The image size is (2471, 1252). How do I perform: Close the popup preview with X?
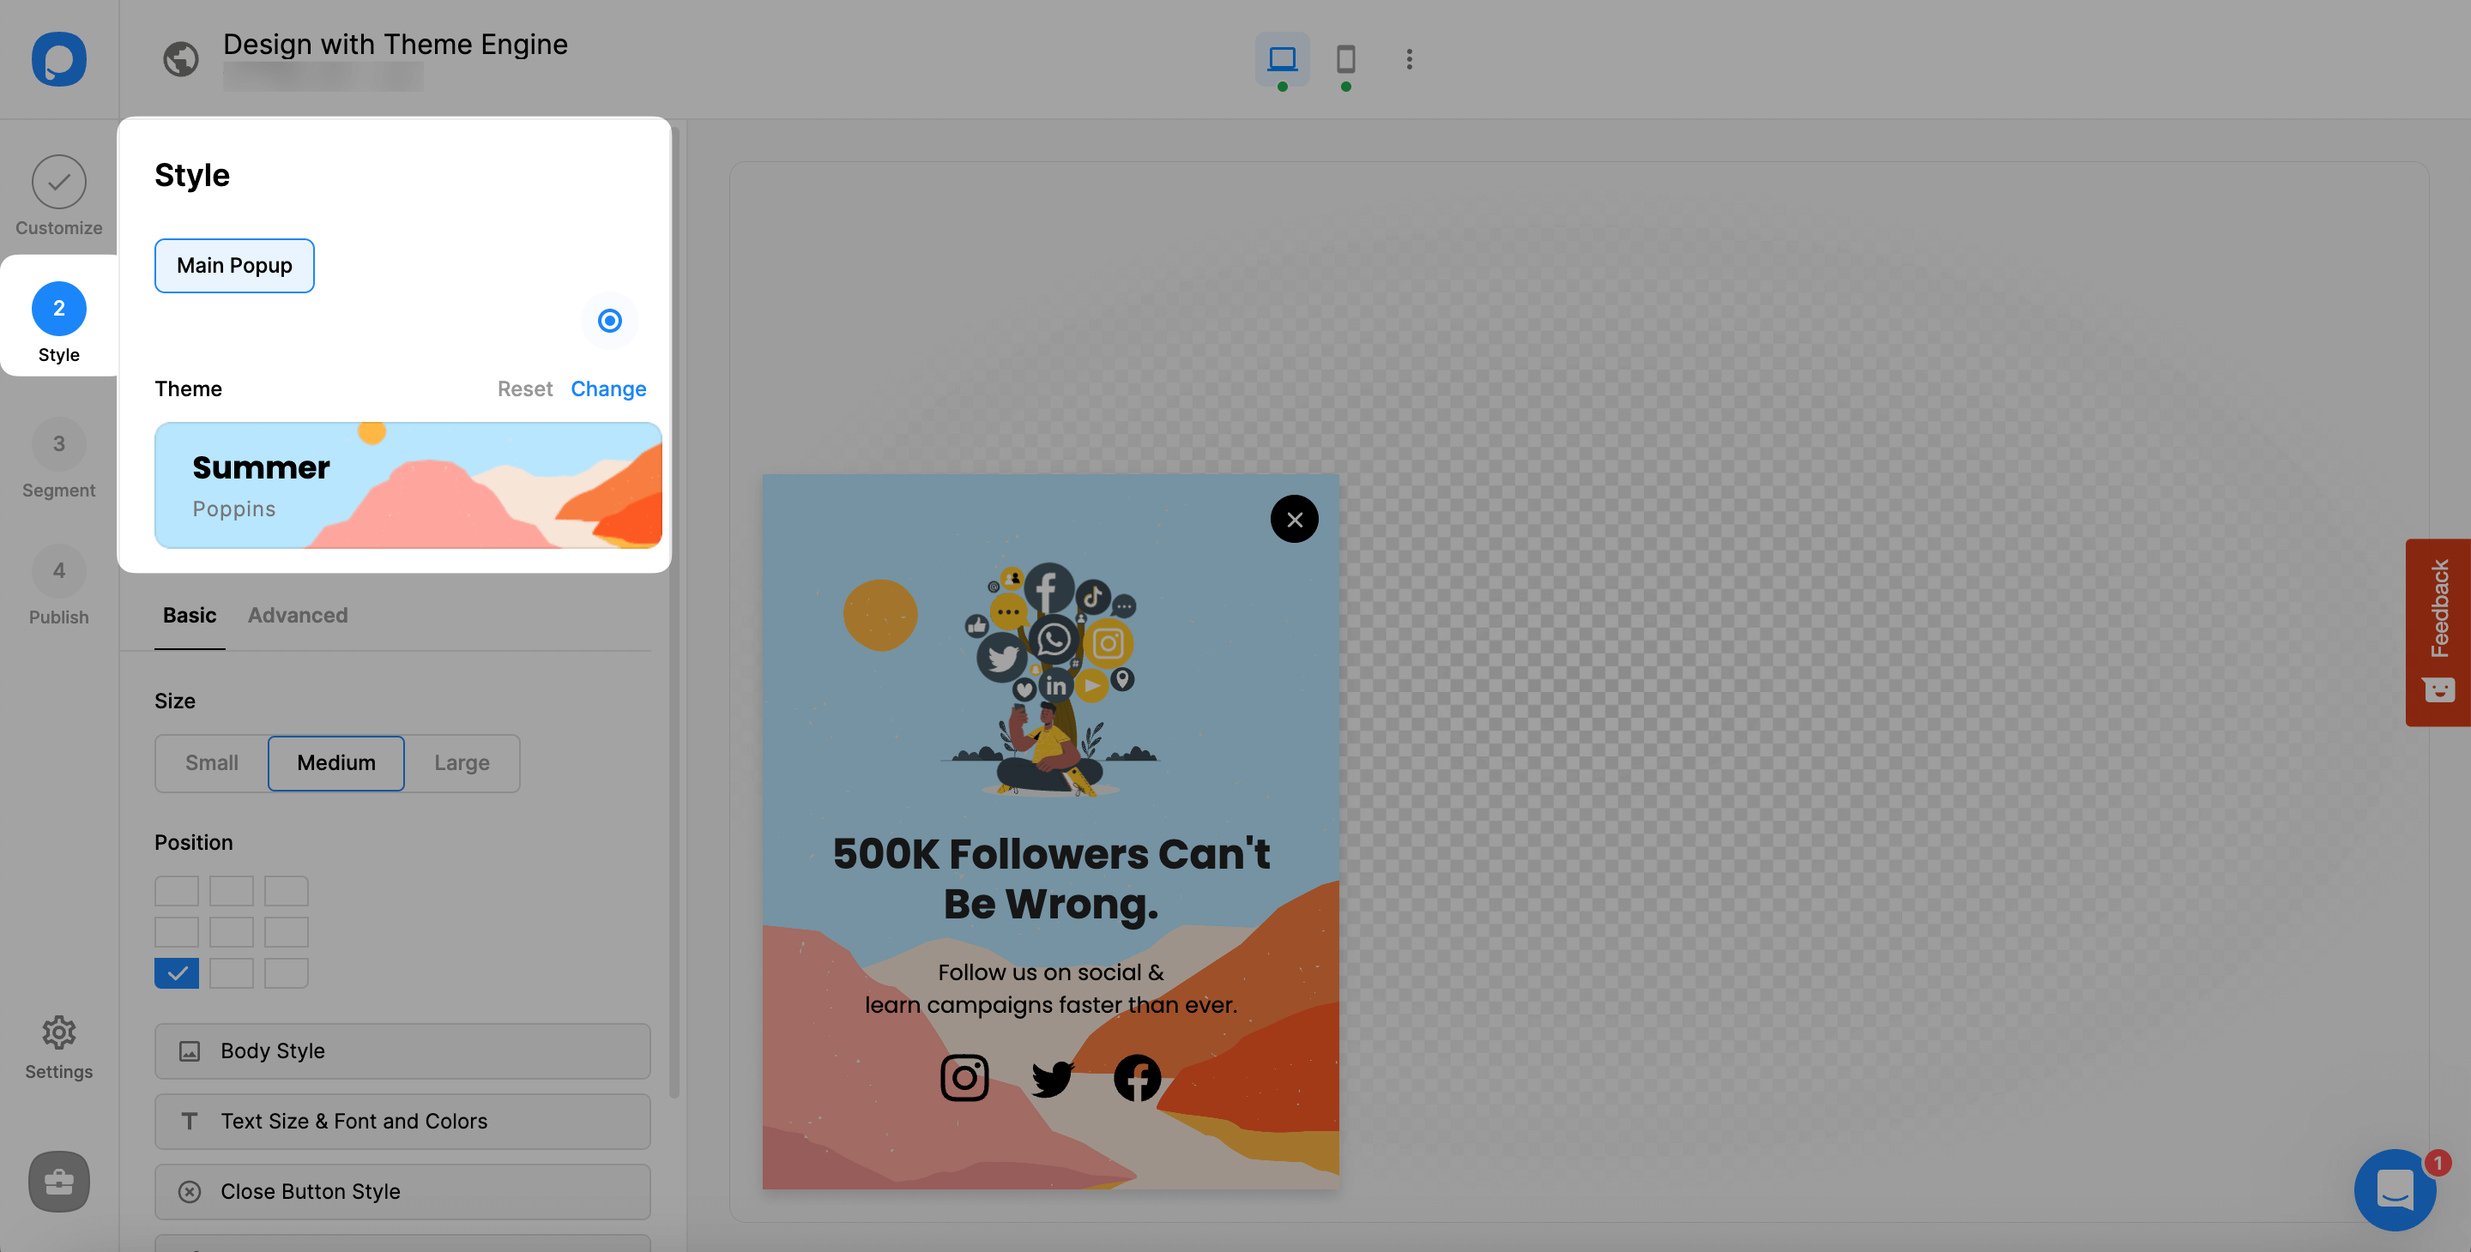[x=1294, y=520]
